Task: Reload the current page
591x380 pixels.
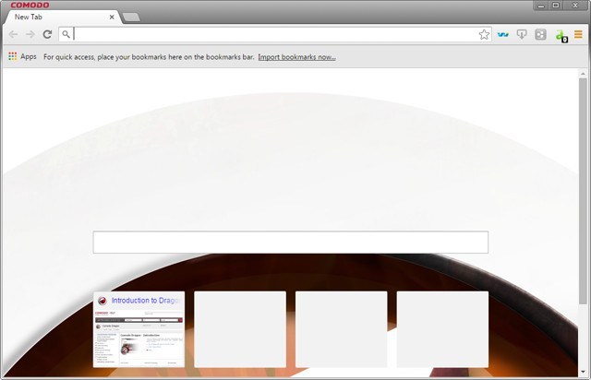Action: (47, 35)
